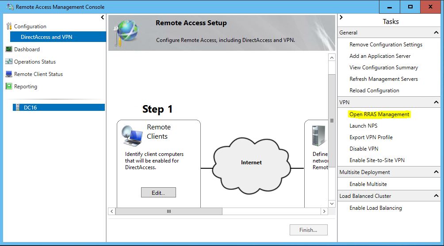Click the Remote Client Status monitor icon

coord(9,74)
